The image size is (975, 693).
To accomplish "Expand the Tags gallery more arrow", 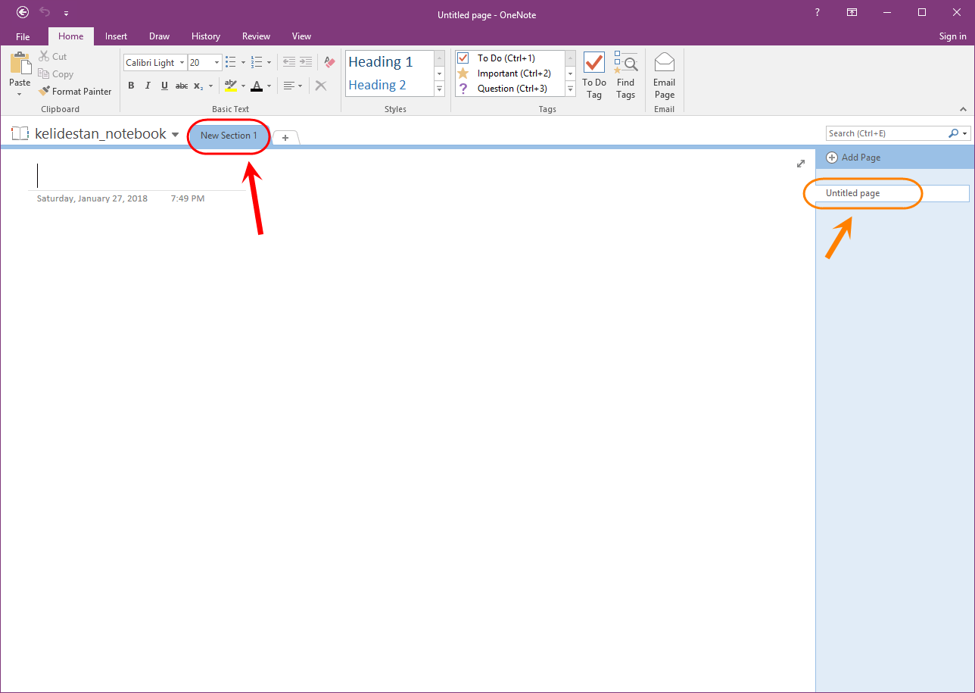I will click(571, 89).
